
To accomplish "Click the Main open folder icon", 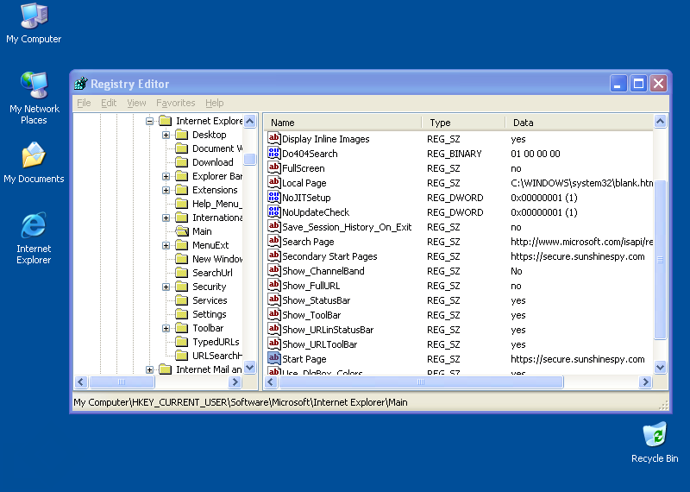I will click(x=182, y=230).
